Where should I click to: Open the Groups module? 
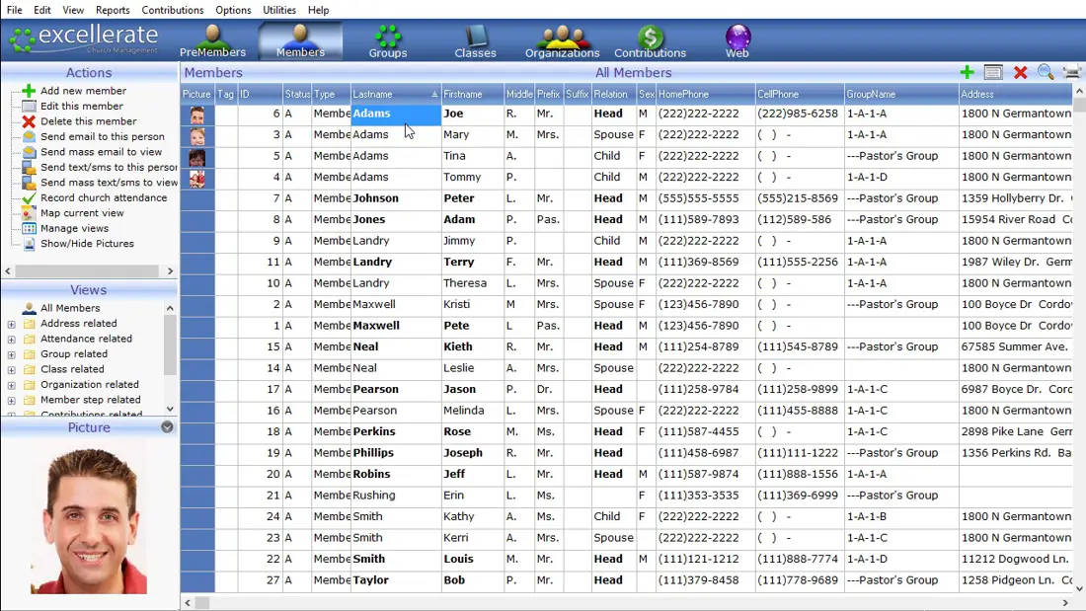point(387,41)
